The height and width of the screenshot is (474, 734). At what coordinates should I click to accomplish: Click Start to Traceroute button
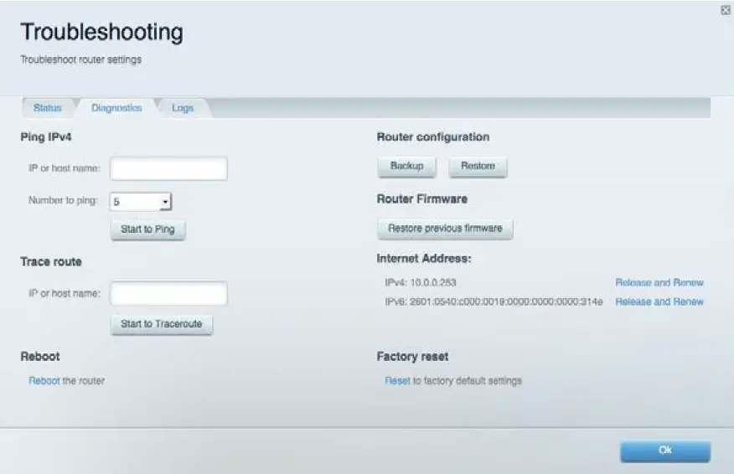(x=162, y=324)
